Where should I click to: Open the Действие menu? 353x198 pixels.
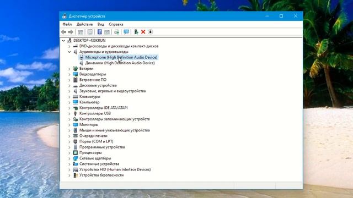[x=84, y=24]
